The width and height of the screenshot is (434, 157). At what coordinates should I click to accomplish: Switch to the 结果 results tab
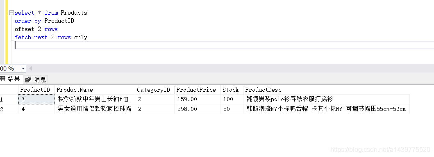[11, 80]
